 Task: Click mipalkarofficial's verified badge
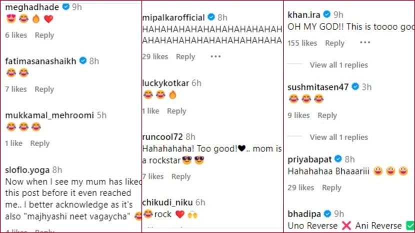[x=211, y=17]
